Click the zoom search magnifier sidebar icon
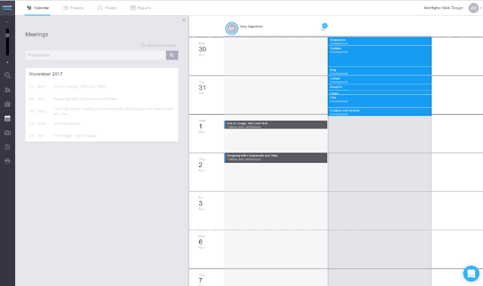 (7, 75)
